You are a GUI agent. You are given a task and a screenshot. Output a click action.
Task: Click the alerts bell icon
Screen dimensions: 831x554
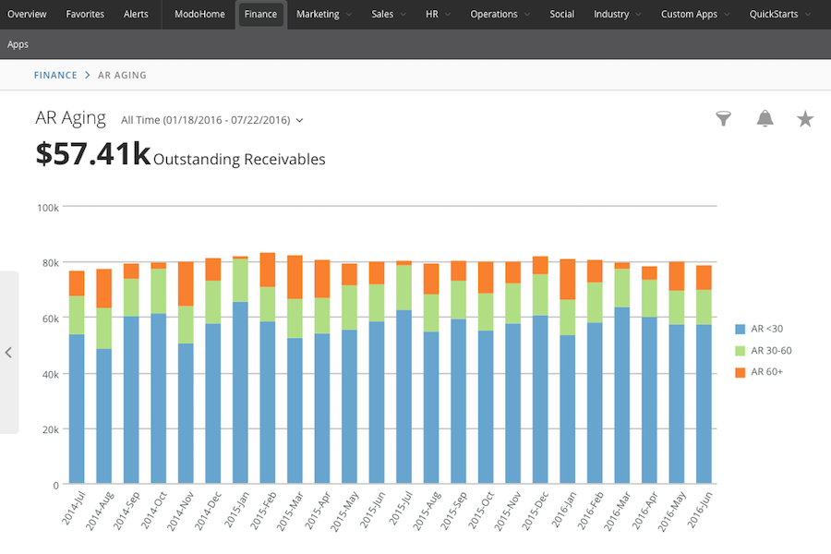pos(765,118)
